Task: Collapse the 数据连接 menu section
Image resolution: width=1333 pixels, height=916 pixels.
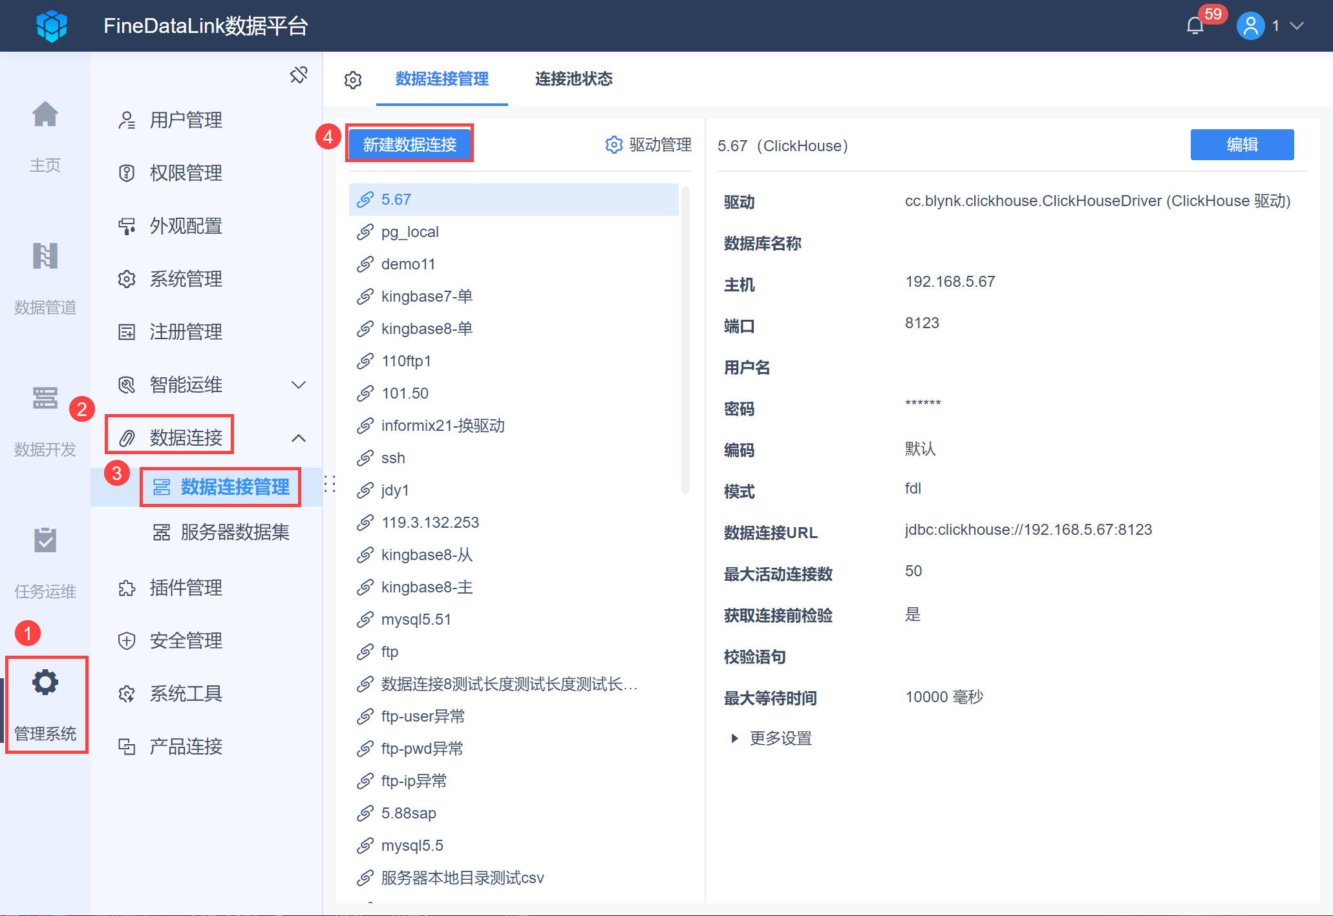Action: pos(299,438)
